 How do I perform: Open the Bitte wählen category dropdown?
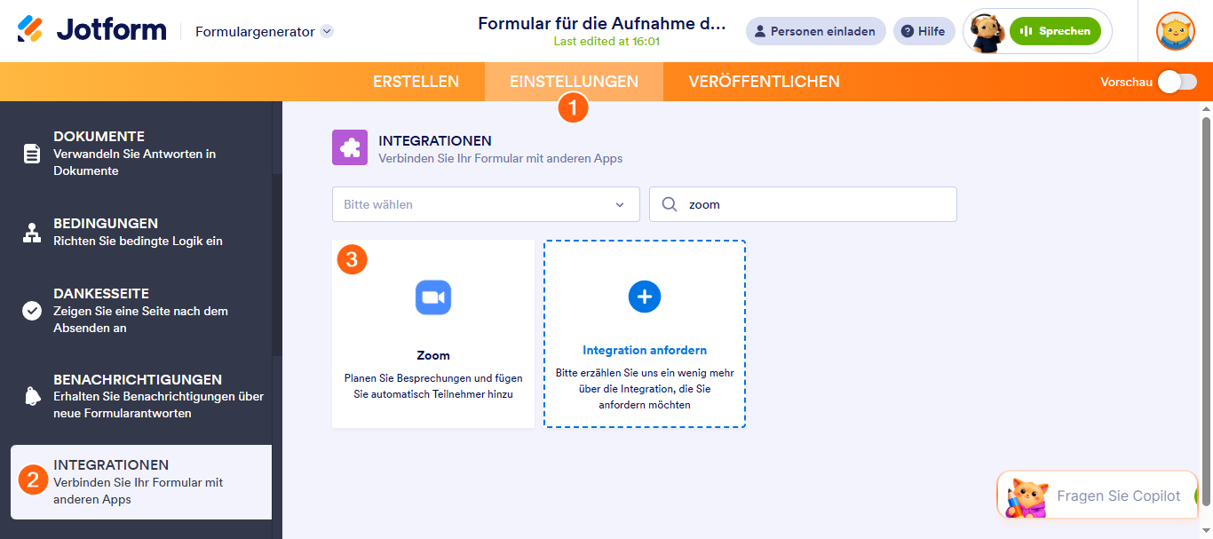pos(486,204)
